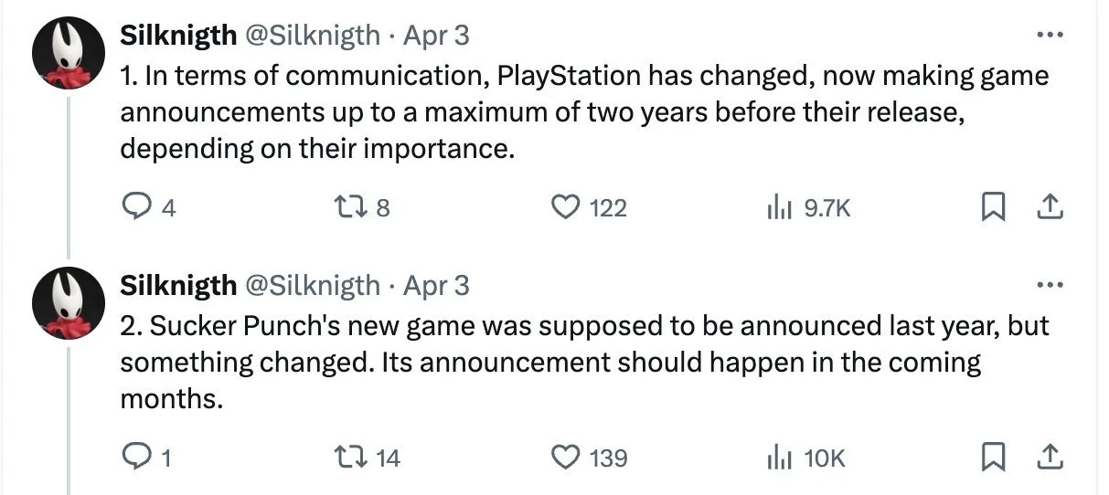Screen dimensions: 1109x495
Task: Open the Apr 3 timestamp on first tweet
Action: pyautogui.click(x=436, y=36)
